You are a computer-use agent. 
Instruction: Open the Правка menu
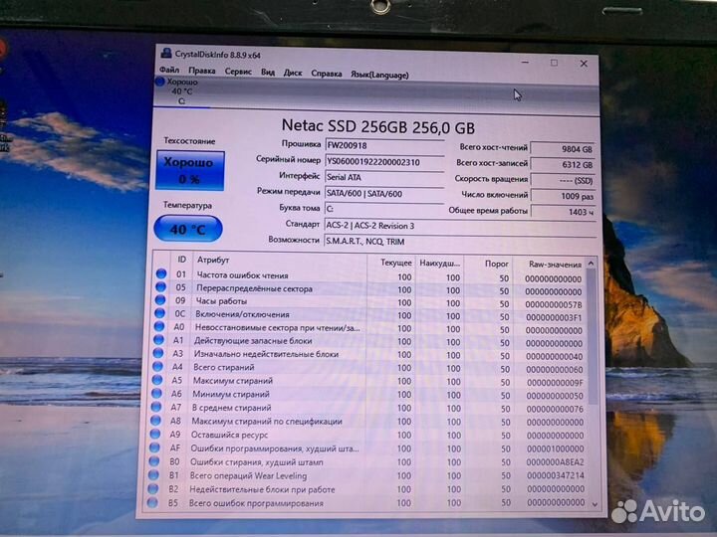pyautogui.click(x=201, y=71)
